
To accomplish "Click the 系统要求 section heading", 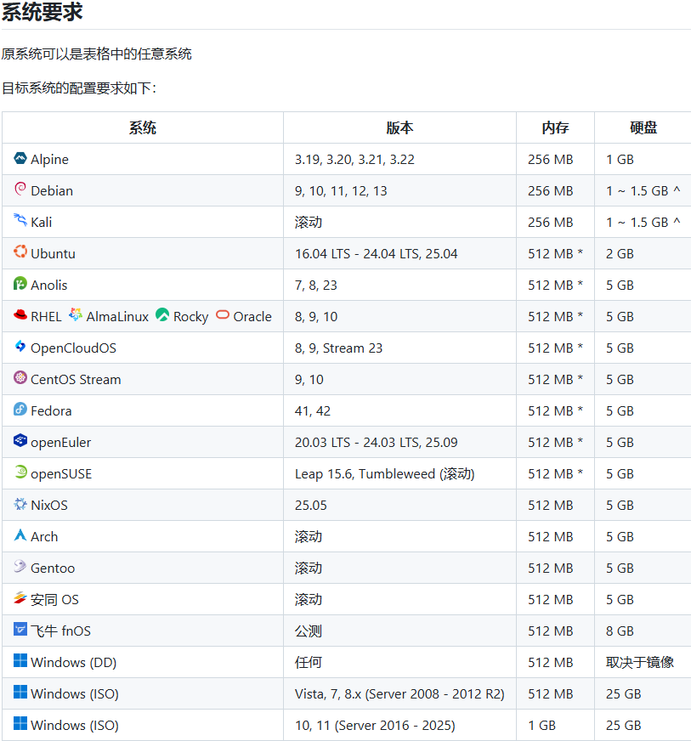I will 42,13.
